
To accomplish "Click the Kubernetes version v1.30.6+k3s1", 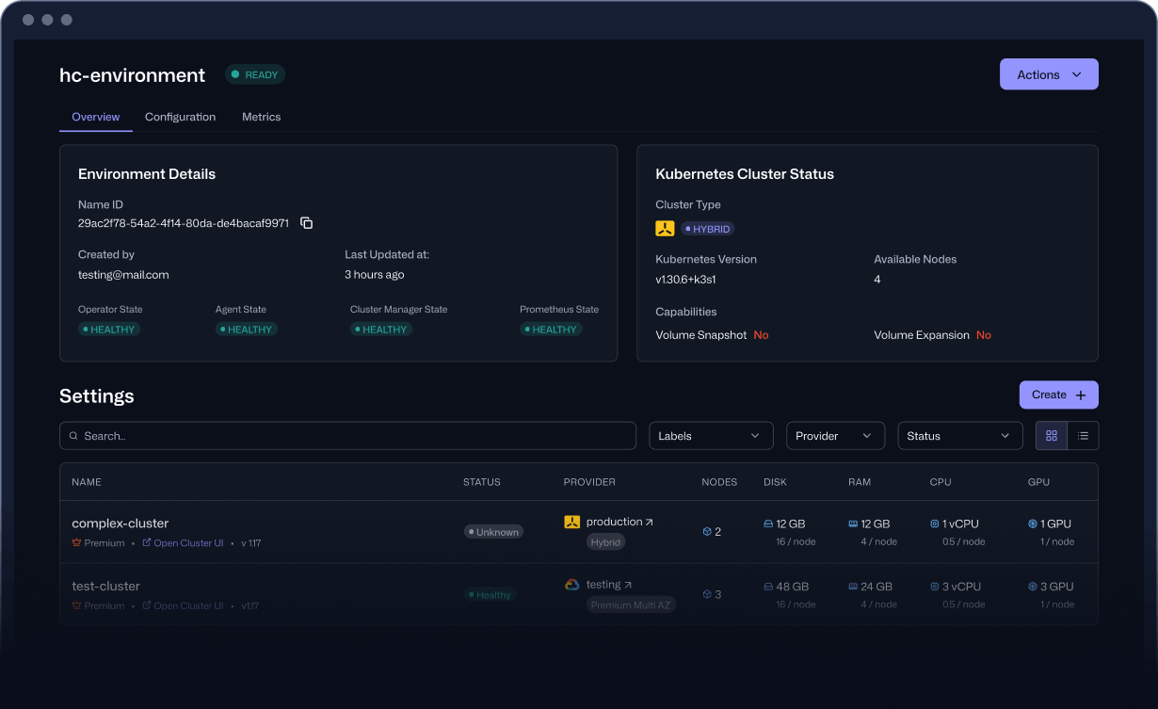I will pyautogui.click(x=686, y=280).
